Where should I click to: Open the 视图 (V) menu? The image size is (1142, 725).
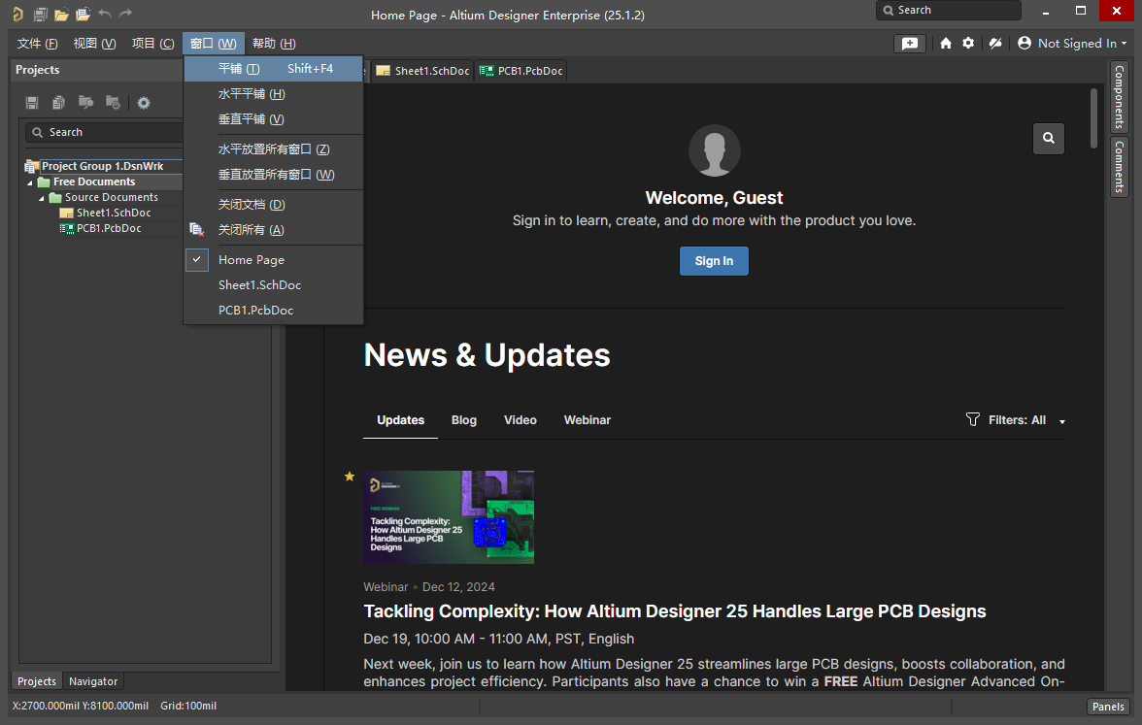[x=95, y=44]
